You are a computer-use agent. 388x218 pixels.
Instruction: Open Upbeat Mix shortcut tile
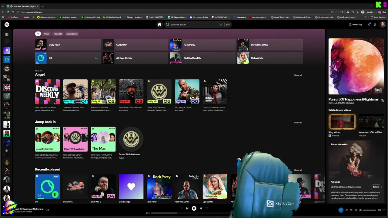270,58
